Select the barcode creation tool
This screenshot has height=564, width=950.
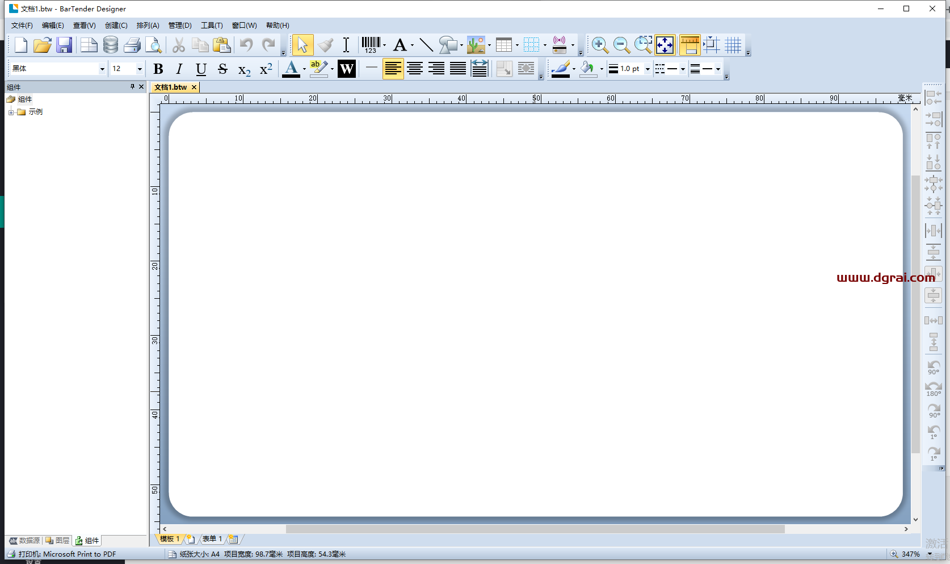[371, 45]
